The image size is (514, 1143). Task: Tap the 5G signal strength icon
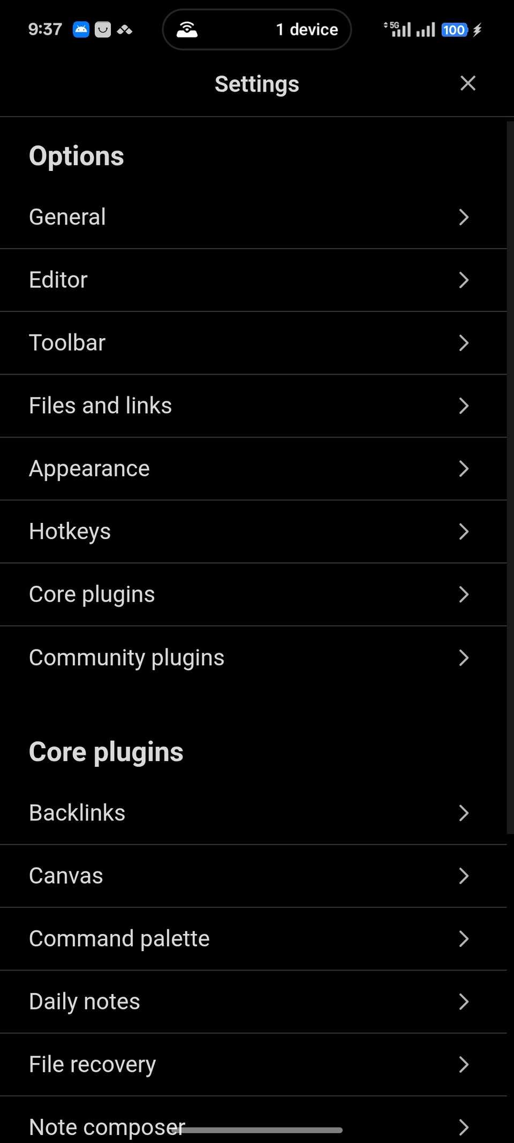[x=397, y=29]
